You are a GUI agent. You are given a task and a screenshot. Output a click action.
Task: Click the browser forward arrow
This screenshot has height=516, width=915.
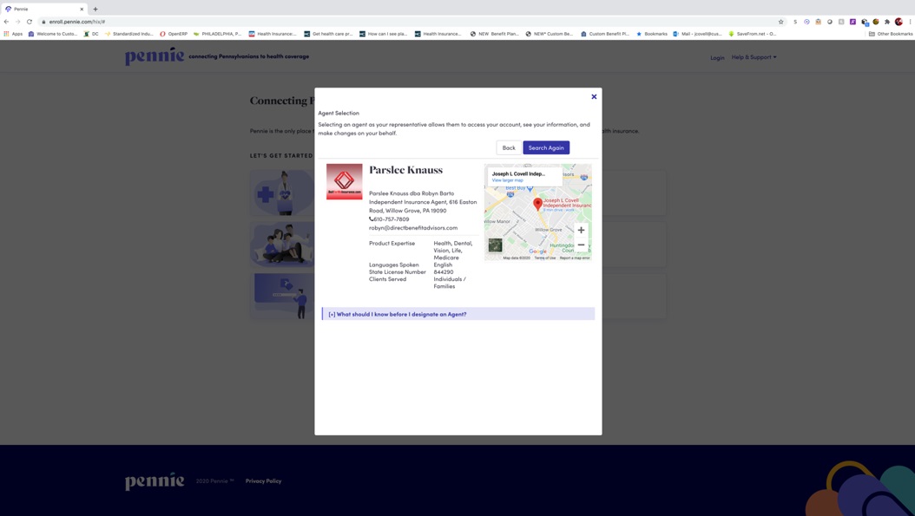click(x=17, y=22)
